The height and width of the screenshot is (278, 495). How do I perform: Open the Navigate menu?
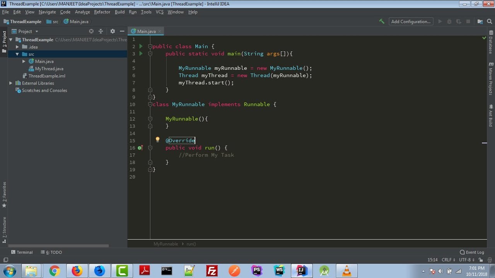click(47, 12)
